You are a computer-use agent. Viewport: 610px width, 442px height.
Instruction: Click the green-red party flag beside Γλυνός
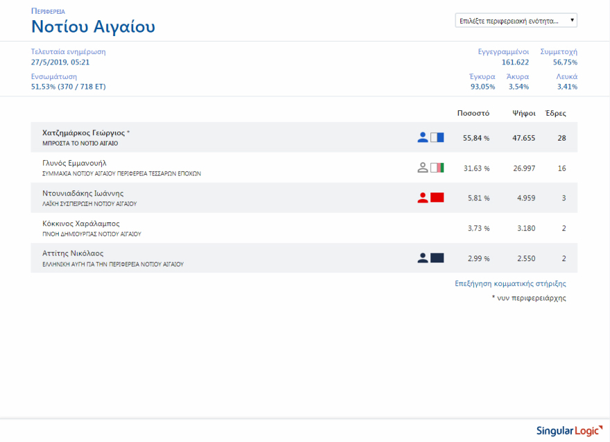[x=437, y=168]
